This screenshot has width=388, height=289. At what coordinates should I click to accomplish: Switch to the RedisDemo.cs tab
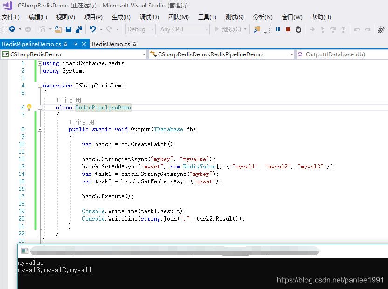(114, 44)
